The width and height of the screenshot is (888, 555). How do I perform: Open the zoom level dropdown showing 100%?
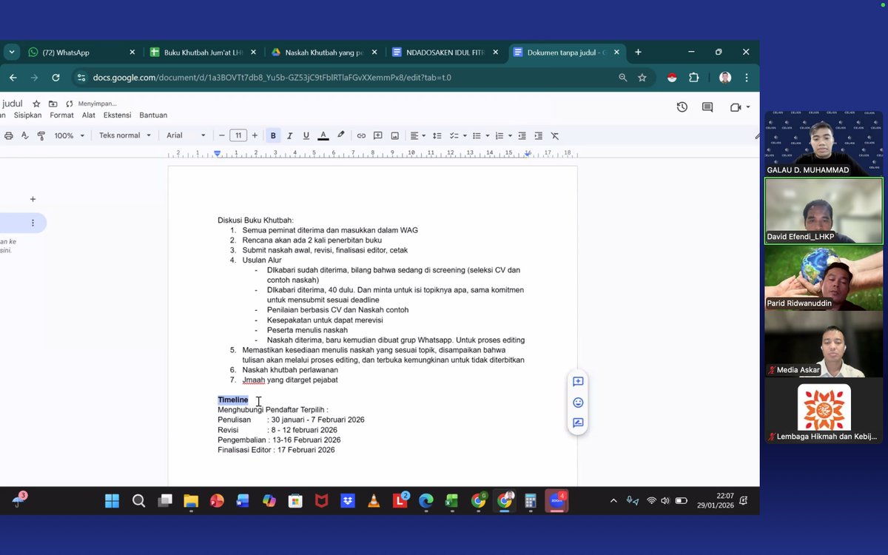[69, 135]
